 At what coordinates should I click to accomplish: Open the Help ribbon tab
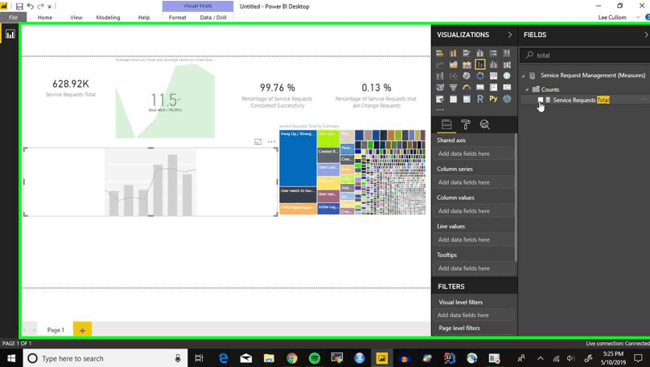[x=144, y=18]
